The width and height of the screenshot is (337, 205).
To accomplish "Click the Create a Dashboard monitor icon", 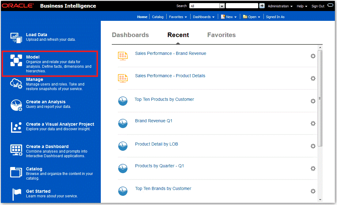I will click(16, 150).
